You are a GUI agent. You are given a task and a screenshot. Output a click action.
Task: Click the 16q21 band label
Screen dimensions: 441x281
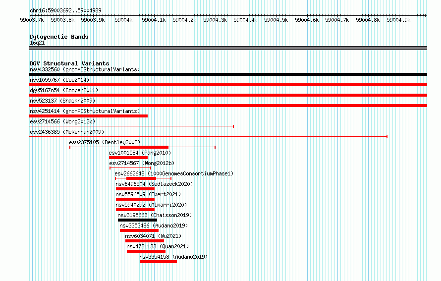[37, 43]
